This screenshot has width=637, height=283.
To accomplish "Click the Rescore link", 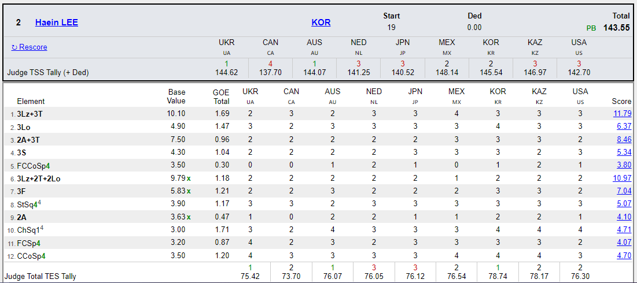I will (30, 47).
